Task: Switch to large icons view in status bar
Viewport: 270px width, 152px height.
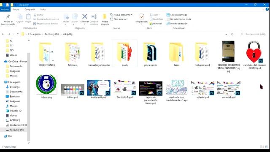Action: 266,147
